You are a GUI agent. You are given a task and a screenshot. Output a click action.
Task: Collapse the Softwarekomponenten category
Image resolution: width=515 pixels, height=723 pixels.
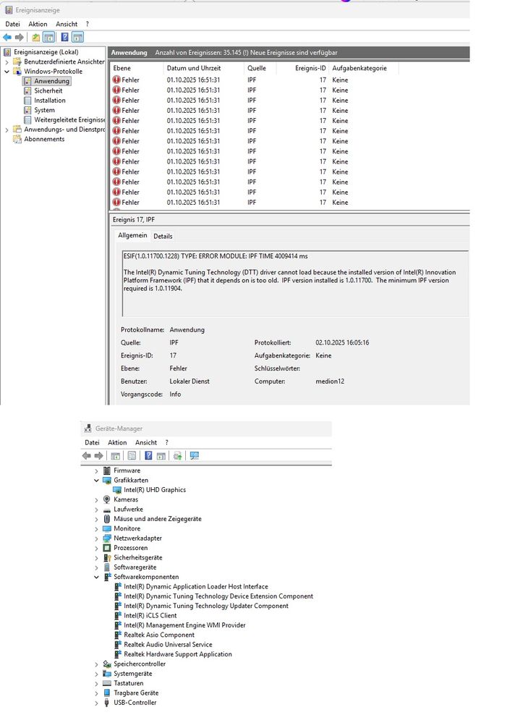pyautogui.click(x=96, y=577)
